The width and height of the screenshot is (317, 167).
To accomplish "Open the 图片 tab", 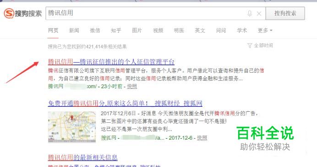I will click(137, 31).
